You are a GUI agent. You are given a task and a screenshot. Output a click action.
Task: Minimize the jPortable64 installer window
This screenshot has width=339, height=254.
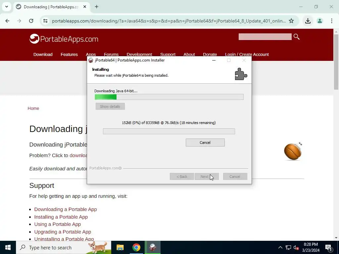tap(214, 60)
